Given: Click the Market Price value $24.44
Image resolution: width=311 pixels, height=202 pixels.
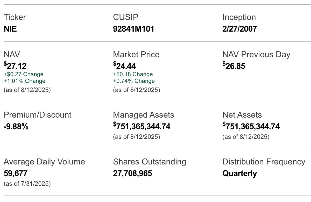Looking at the screenshot, I should (124, 66).
